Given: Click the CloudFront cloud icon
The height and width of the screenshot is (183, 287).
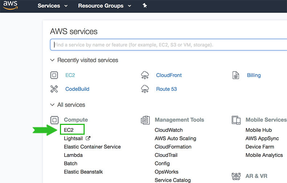Looking at the screenshot, I should [x=145, y=76].
